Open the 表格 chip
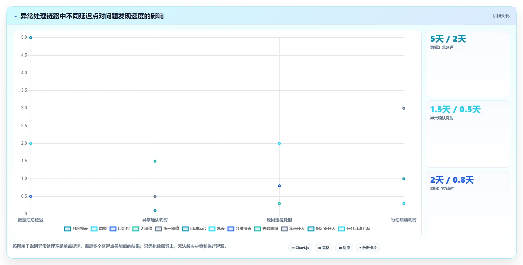The width and height of the screenshot is (523, 265). point(324,248)
